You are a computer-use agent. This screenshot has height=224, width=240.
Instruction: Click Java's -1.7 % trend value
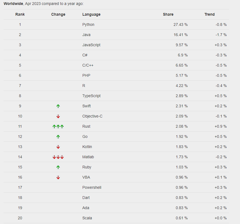pos(221,35)
